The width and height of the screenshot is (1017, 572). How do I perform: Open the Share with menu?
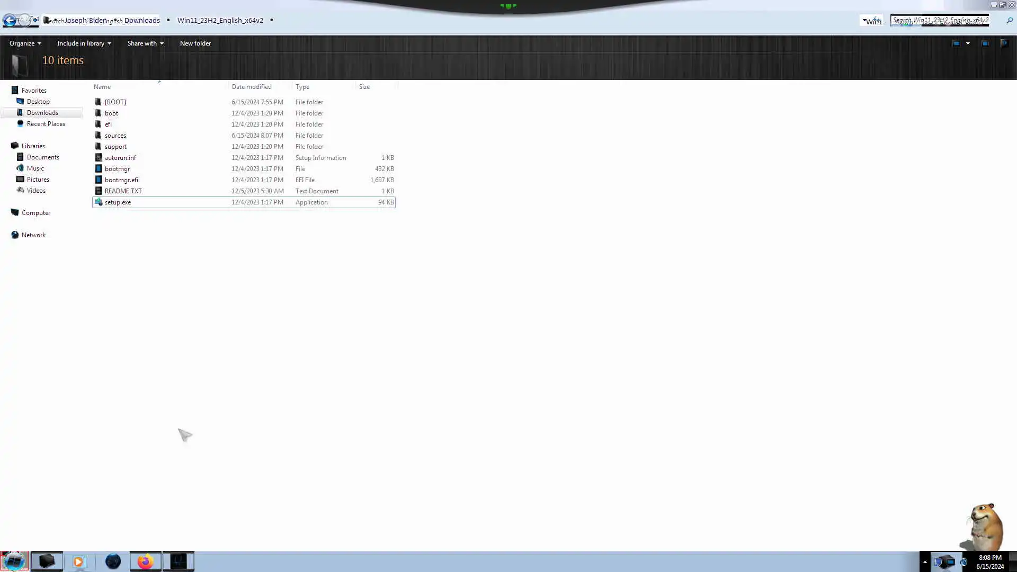coord(145,43)
